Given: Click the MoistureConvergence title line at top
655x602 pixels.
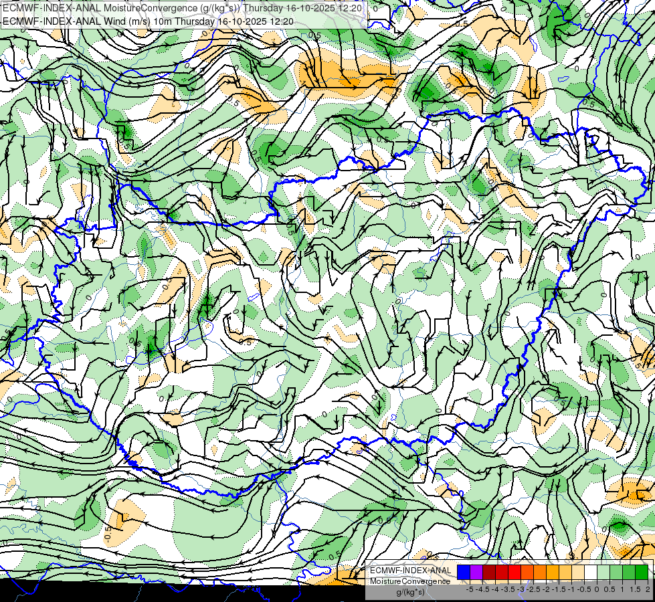Looking at the screenshot, I should point(182,8).
